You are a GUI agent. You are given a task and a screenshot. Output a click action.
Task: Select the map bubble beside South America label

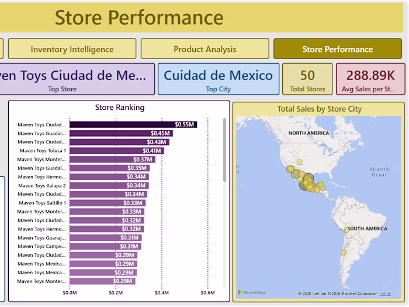click(346, 230)
